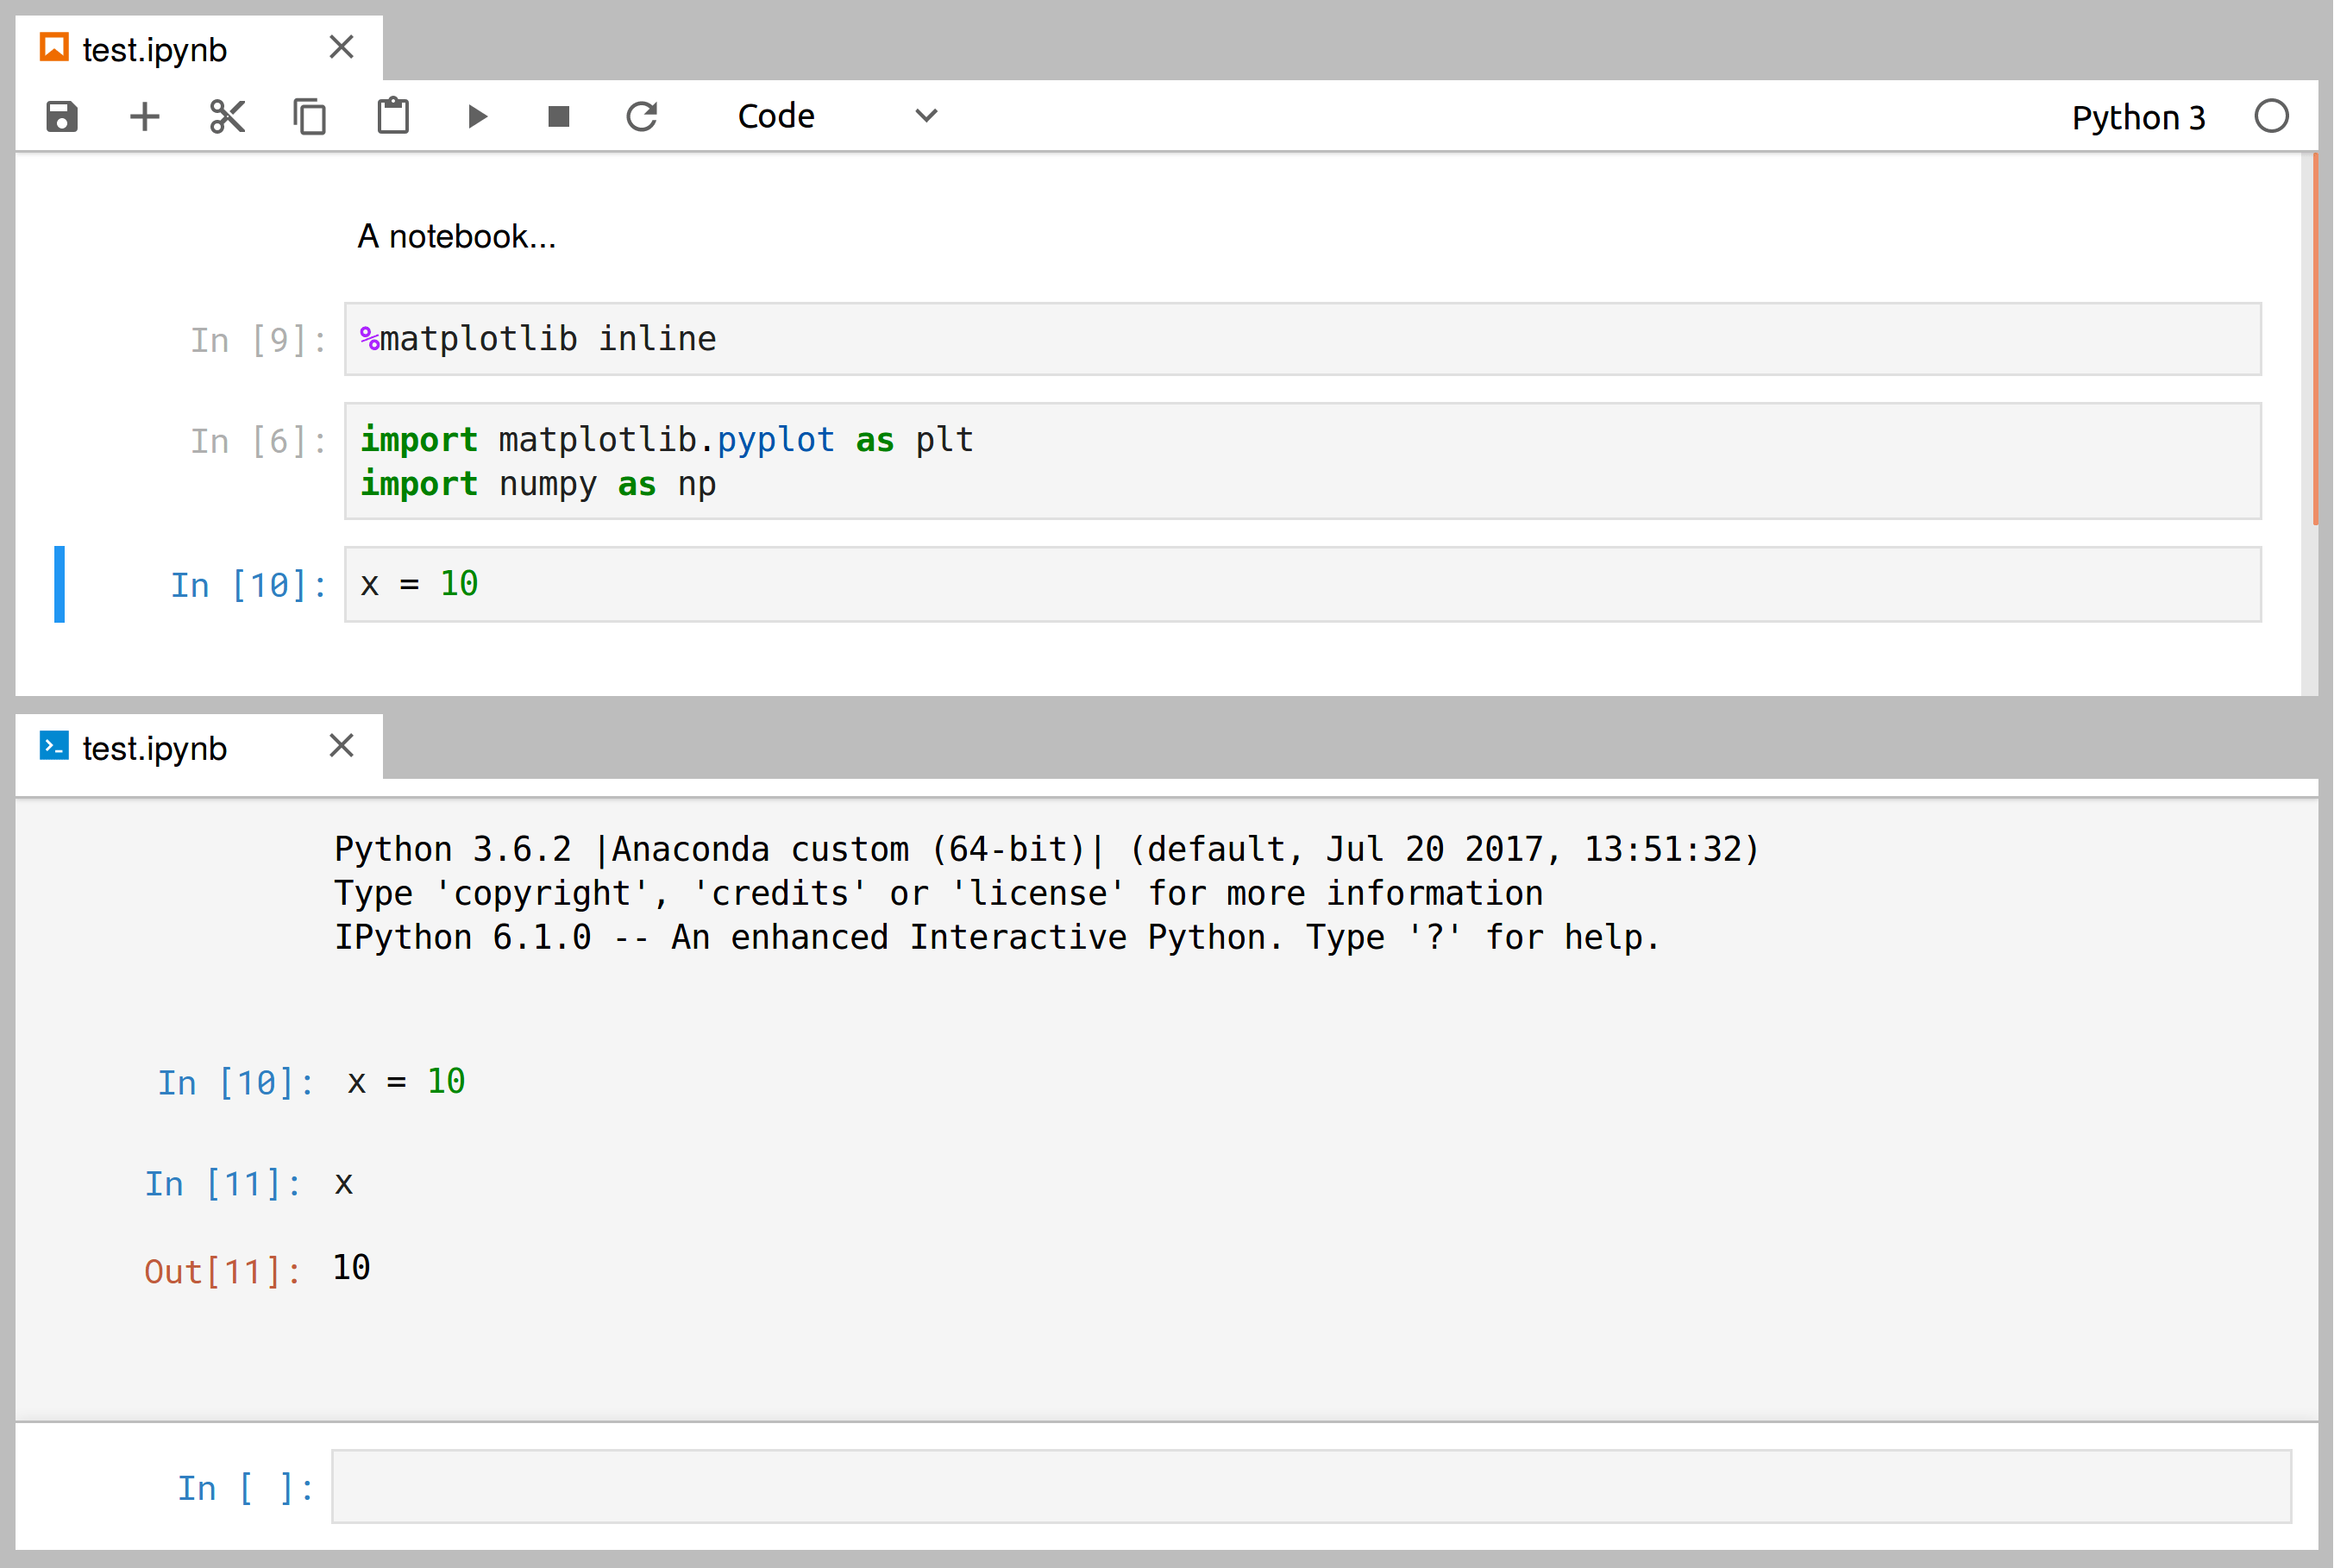Viewport: 2334px width, 1568px height.
Task: Switch to the upper test.ipynb notebook tab
Action: click(155, 48)
